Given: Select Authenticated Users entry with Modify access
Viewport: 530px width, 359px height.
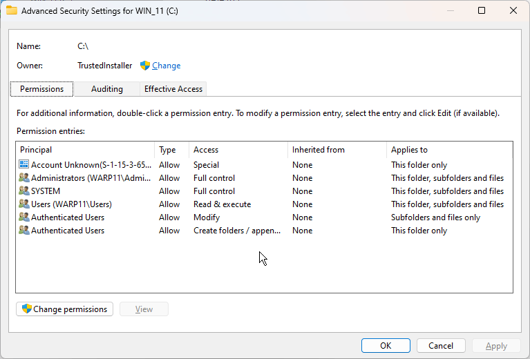Looking at the screenshot, I should click(264, 217).
